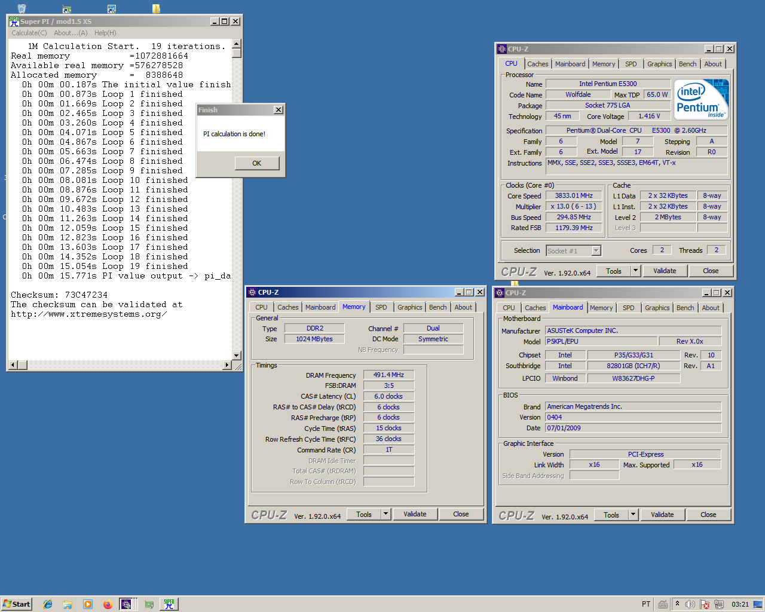Click the PT language indicator in the taskbar
Viewport: 765px width, 612px height.
pos(646,604)
